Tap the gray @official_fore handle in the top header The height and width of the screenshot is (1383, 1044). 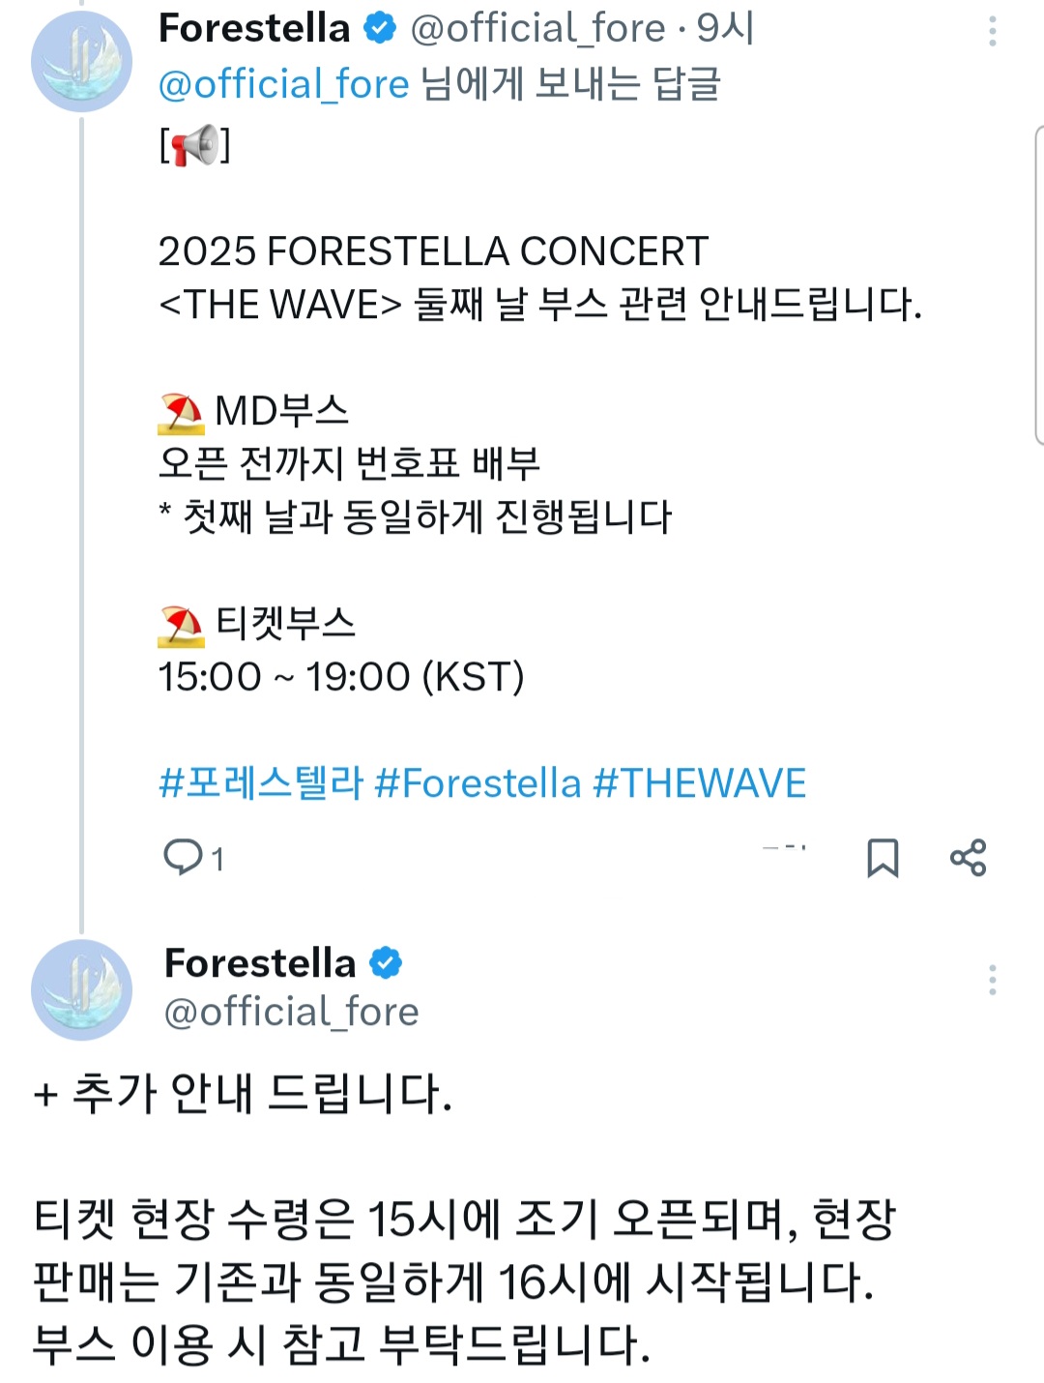[537, 29]
